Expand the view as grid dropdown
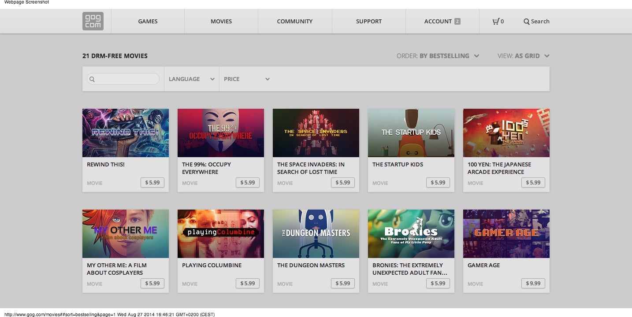This screenshot has height=317, width=632. [524, 56]
